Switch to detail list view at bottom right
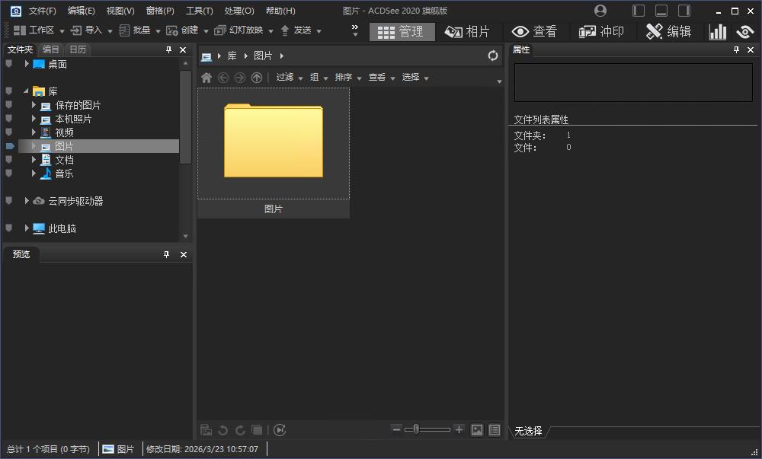This screenshot has width=762, height=459. pos(494,429)
